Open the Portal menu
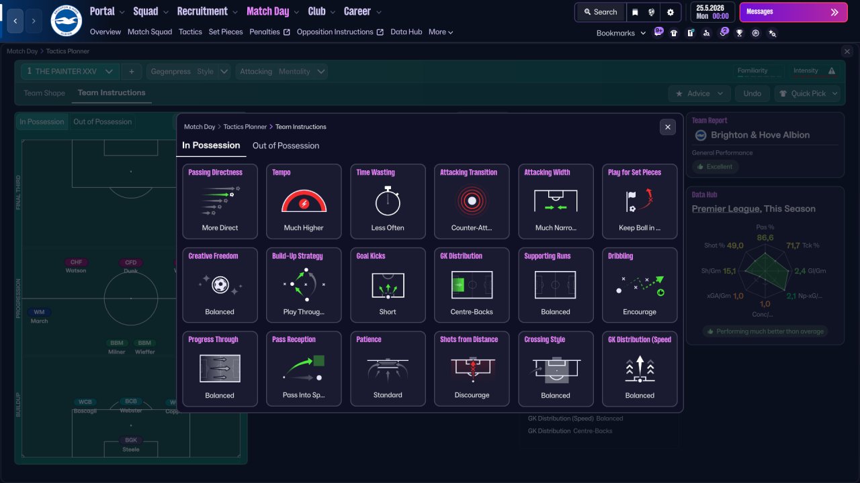The image size is (860, 483). [102, 11]
